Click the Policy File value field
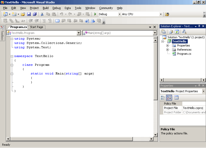The image size is (206, 148). (194, 104)
